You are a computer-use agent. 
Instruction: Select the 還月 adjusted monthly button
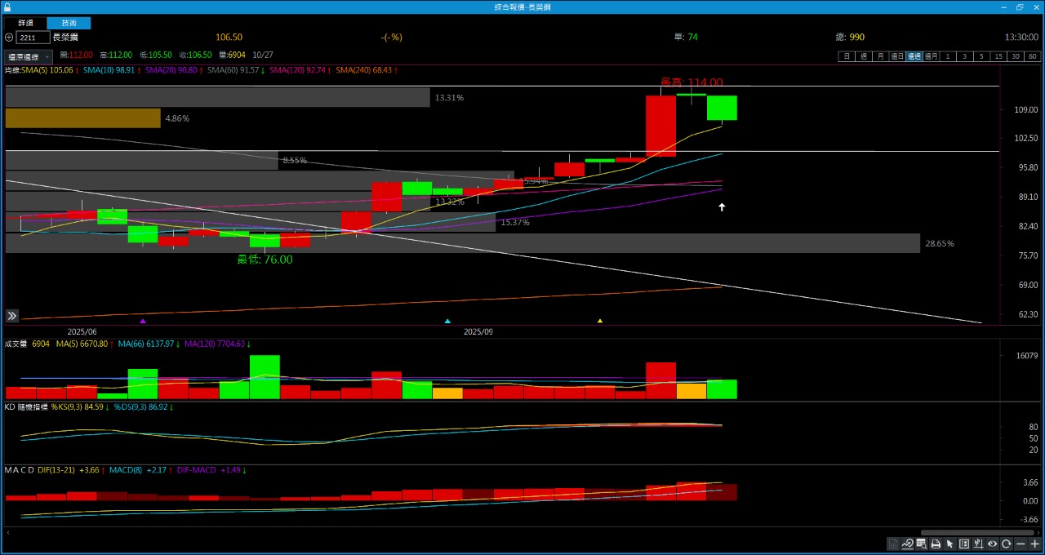931,56
